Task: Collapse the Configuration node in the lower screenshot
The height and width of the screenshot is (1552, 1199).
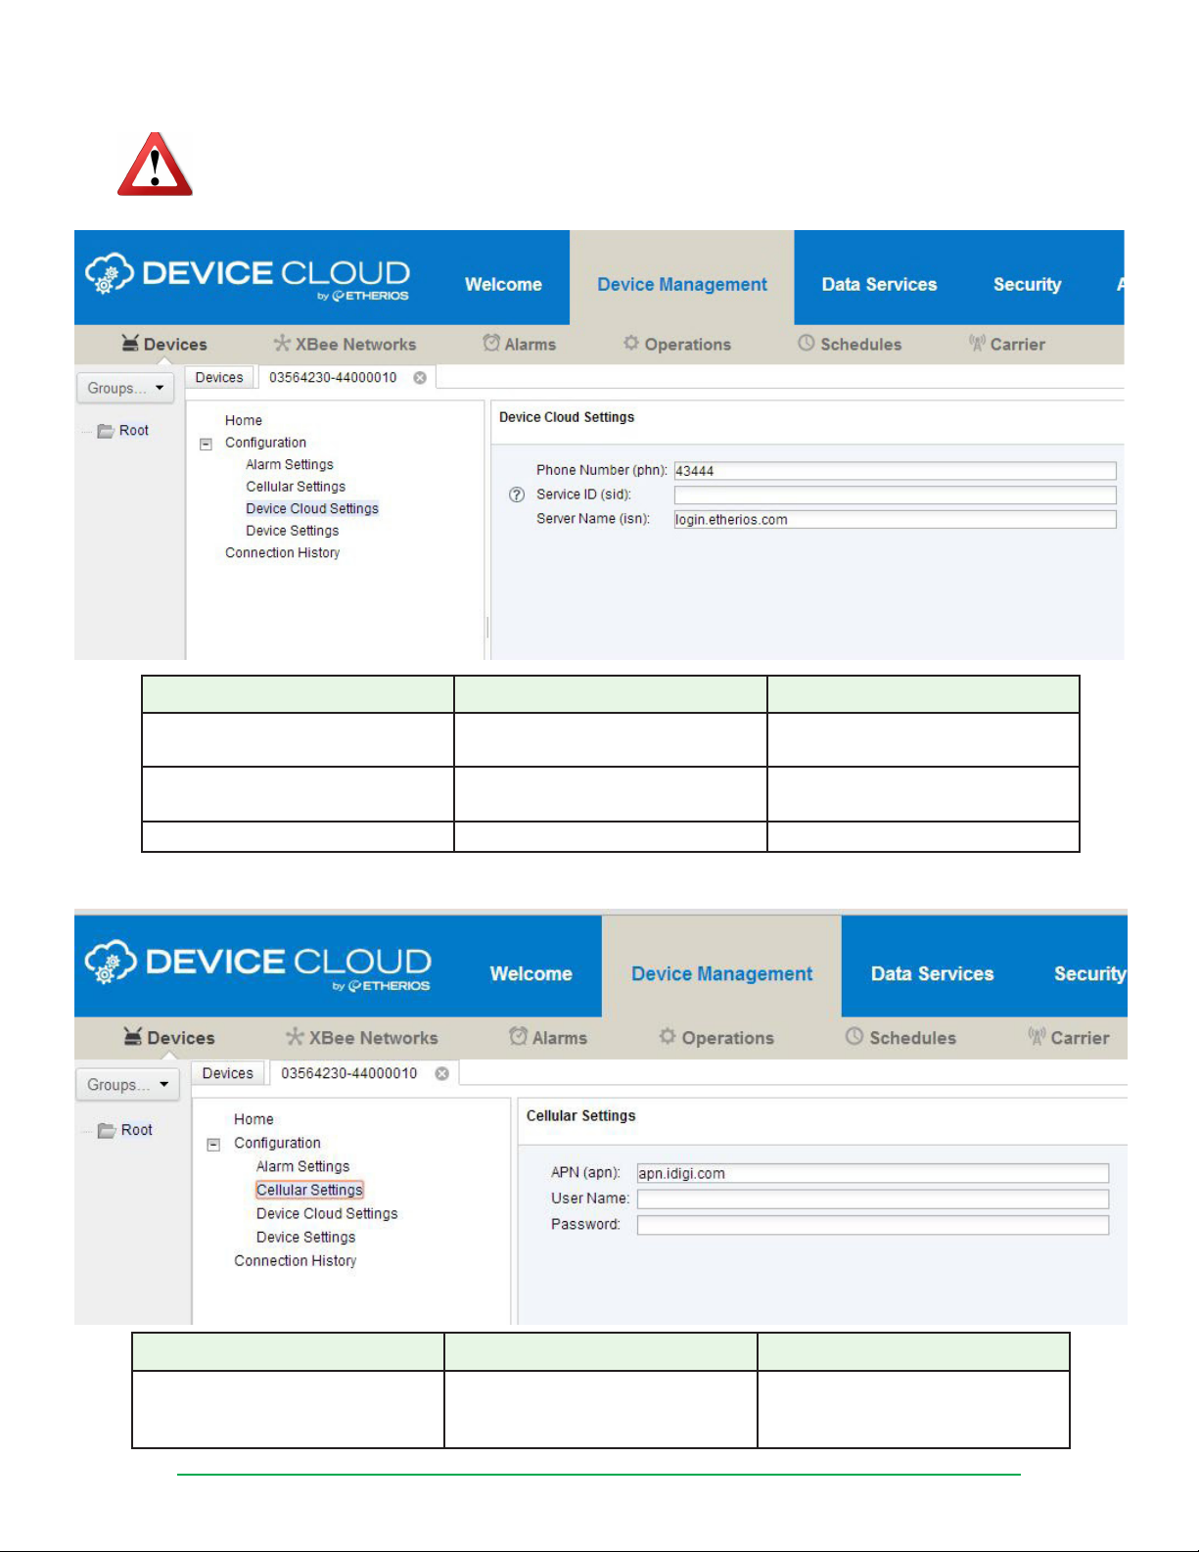Action: [x=213, y=1144]
